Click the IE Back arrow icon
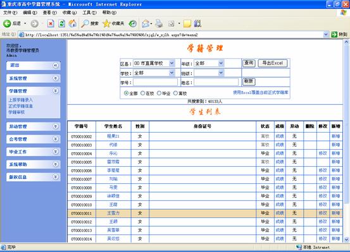This screenshot has width=350, height=252. tap(7, 23)
